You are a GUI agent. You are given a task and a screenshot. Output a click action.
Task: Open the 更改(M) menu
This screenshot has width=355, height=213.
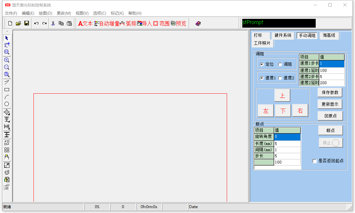[x=64, y=13]
